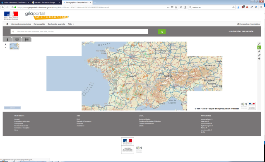This screenshot has width=265, height=162.
Task: Focus the browser search box 'amiens sc'
Action: coord(211,7)
